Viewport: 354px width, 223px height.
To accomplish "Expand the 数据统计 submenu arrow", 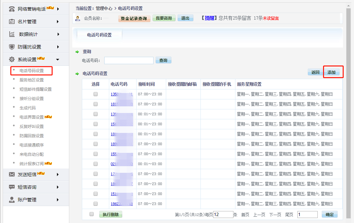I will 58,34.
